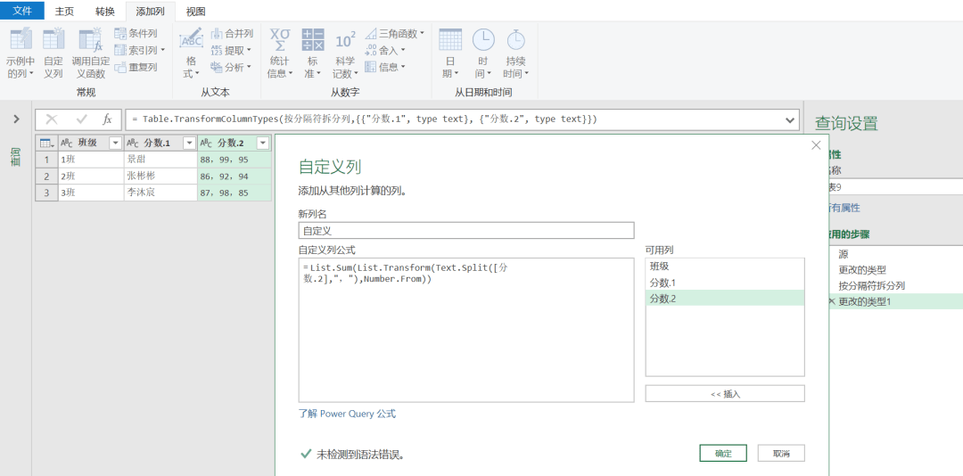The image size is (963, 476).
Task: Select cell 景甜 in the table
Action: [x=160, y=159]
